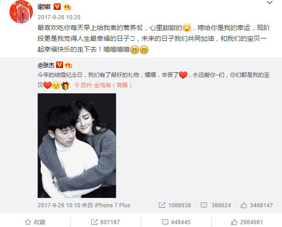Open the 448445 comments section

[176, 222]
